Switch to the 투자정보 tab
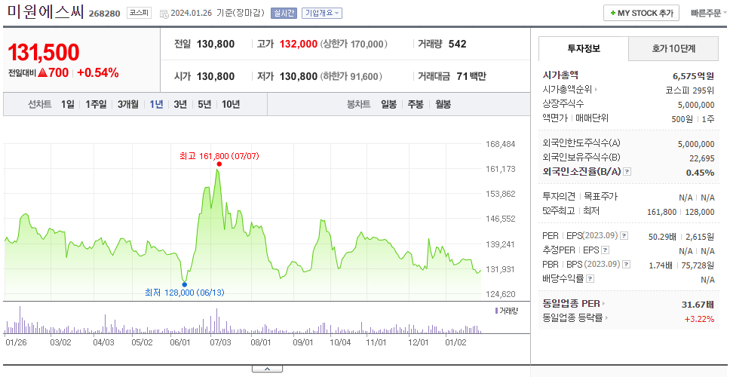 584,48
